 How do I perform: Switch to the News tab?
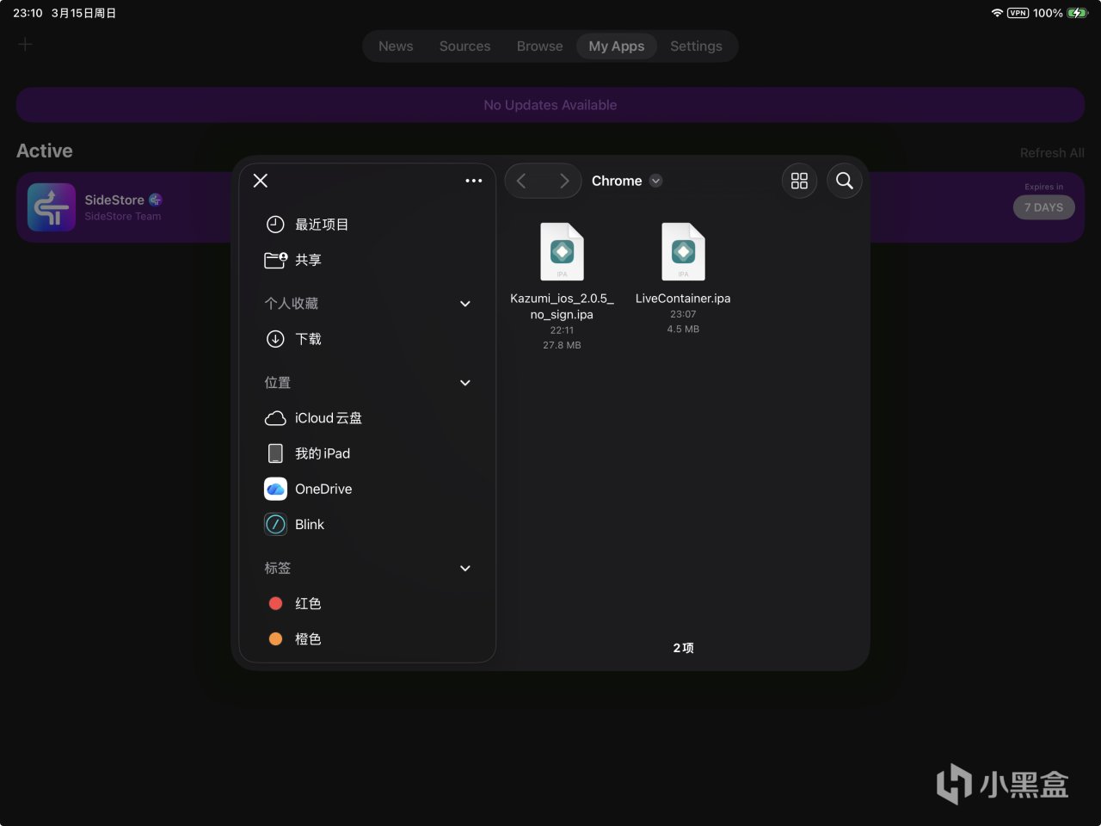click(396, 46)
